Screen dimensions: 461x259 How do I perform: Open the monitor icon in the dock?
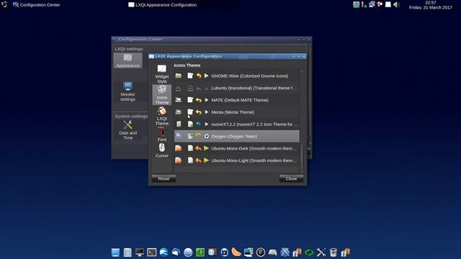coord(140,253)
